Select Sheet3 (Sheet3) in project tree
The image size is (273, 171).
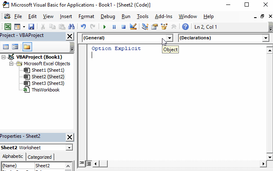[48, 83]
